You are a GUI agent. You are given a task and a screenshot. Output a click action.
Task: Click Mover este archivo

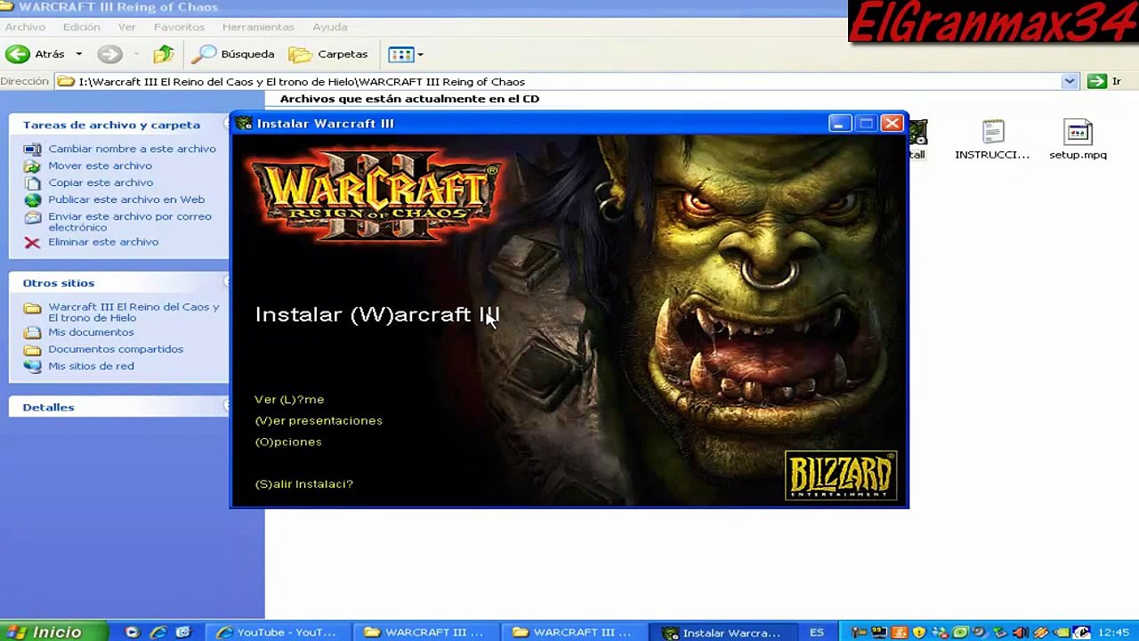(x=100, y=166)
